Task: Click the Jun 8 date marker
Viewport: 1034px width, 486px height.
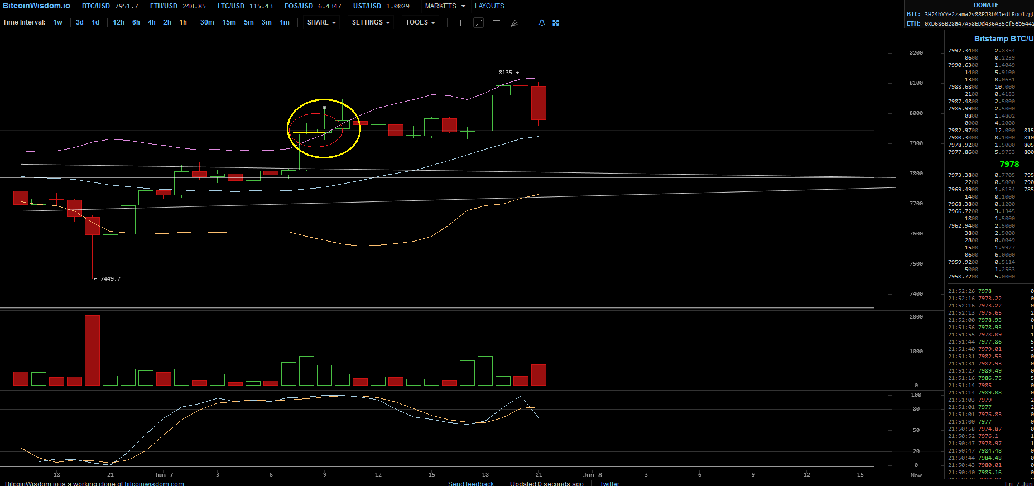Action: click(x=592, y=475)
